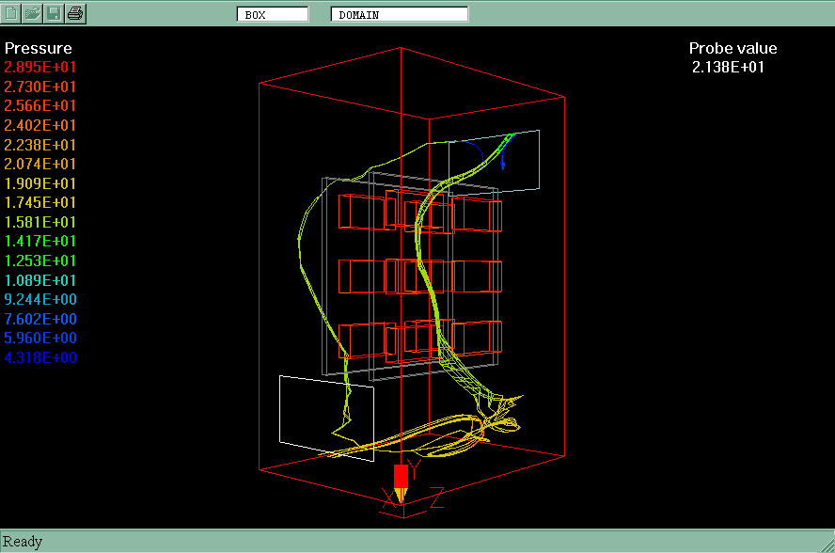Image resolution: width=835 pixels, height=553 pixels.
Task: Click the Save disk toolbar icon
Action: 55,13
